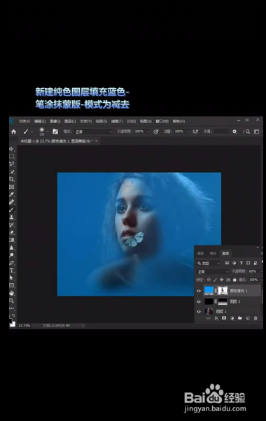Select the Polygonal Lasso tool
The width and height of the screenshot is (266, 421).
coord(12,164)
